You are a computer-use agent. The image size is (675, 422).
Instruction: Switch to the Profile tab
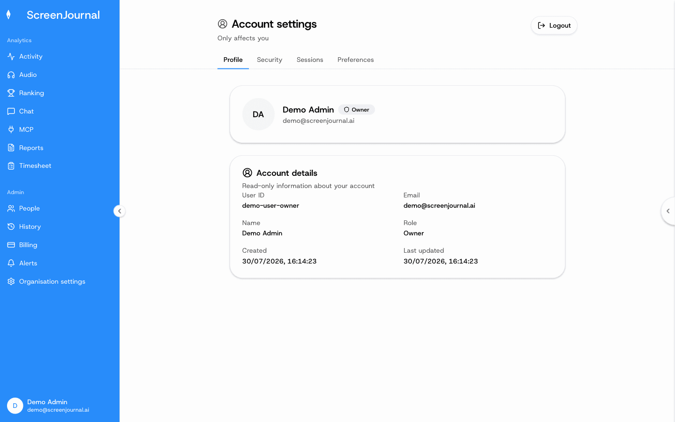(233, 60)
